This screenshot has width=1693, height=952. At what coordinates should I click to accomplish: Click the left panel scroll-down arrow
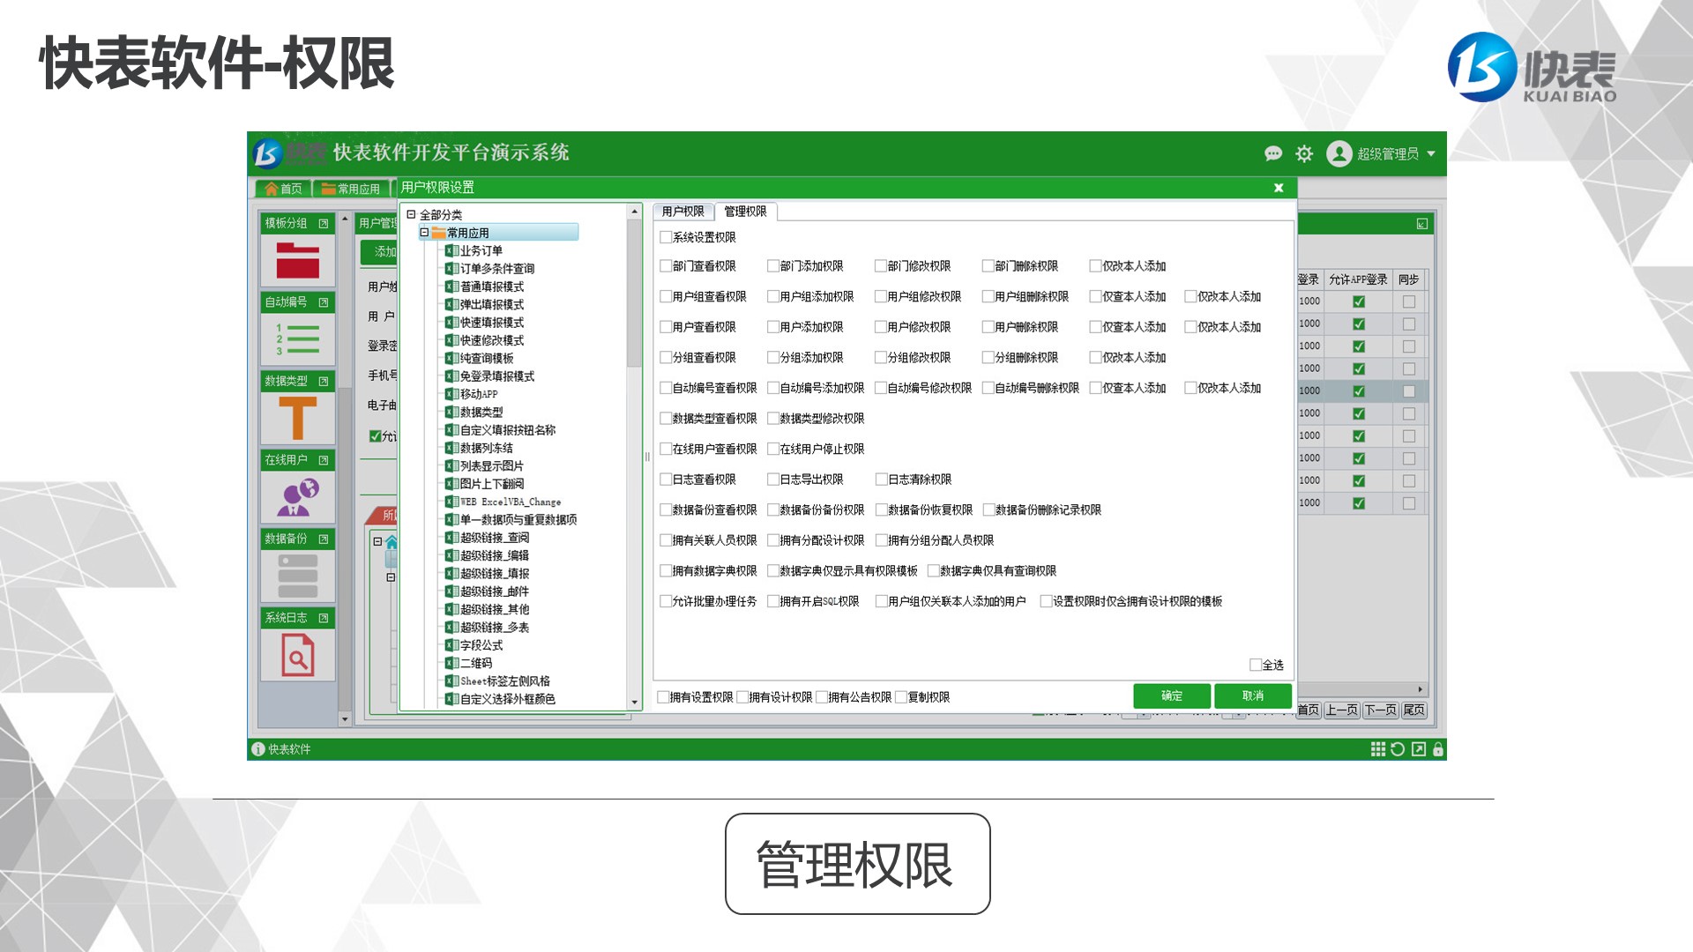pos(345,719)
